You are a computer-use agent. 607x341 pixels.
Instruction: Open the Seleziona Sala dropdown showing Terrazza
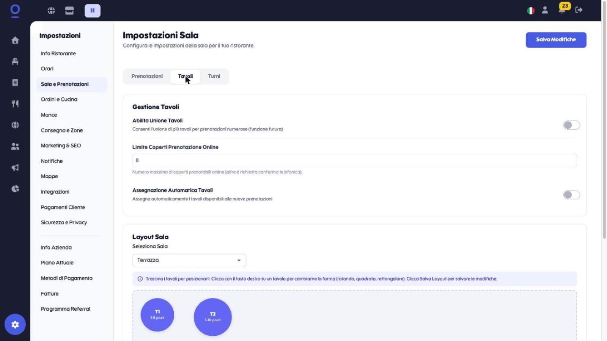(x=189, y=260)
